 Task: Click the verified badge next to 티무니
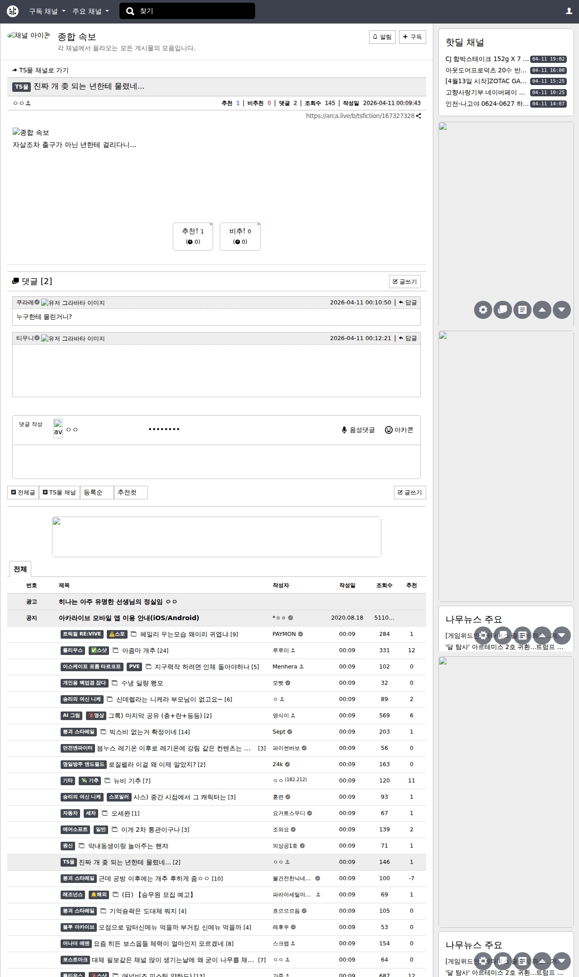pos(37,338)
